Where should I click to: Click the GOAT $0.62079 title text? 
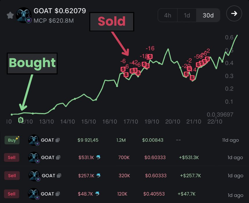[60, 11]
